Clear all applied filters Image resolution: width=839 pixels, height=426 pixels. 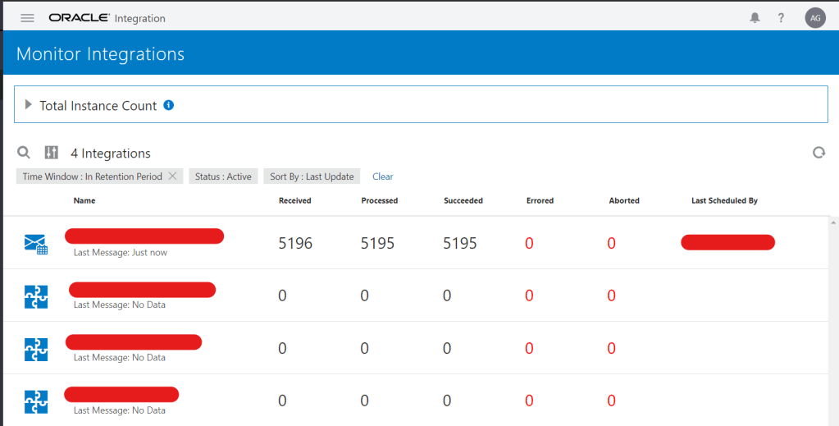tap(382, 176)
